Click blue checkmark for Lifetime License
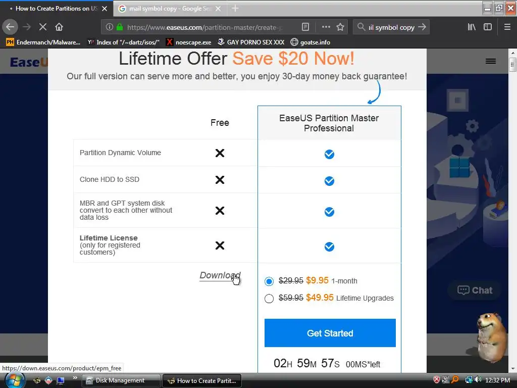 point(329,247)
